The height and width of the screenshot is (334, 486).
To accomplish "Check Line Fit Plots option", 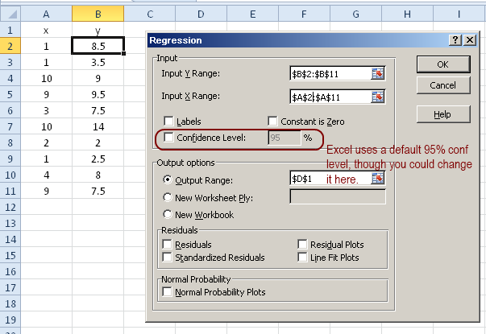I will 302,257.
